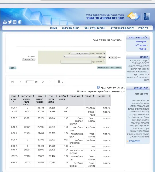This screenshot has width=155, height=172.
Task: Open the year 2015 dropdown
Action: pyautogui.click(x=113, y=58)
